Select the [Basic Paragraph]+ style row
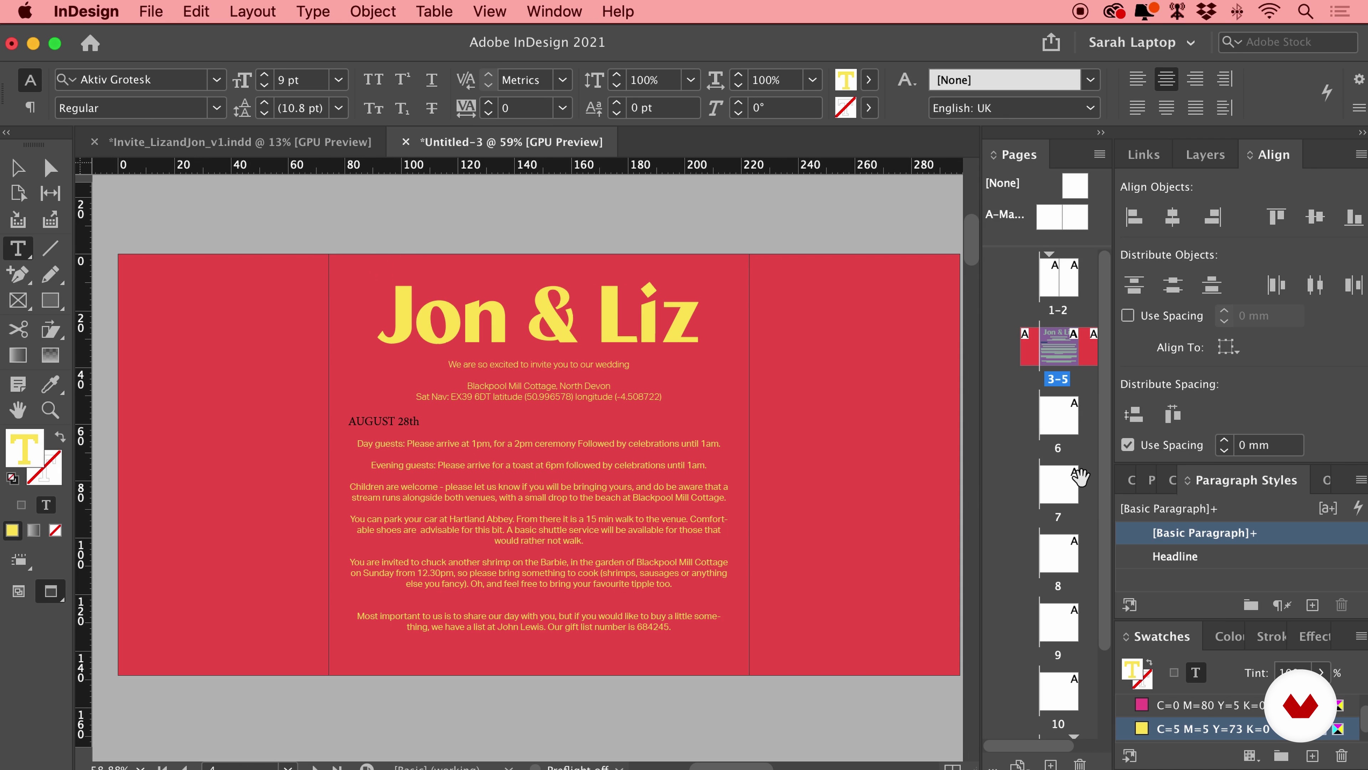1368x770 pixels. [1241, 533]
